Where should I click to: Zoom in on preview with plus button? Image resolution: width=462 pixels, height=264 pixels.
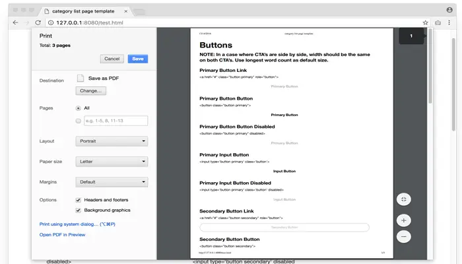[x=404, y=220]
